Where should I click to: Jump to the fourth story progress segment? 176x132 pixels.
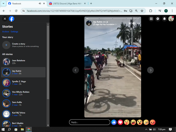coord(133,19)
